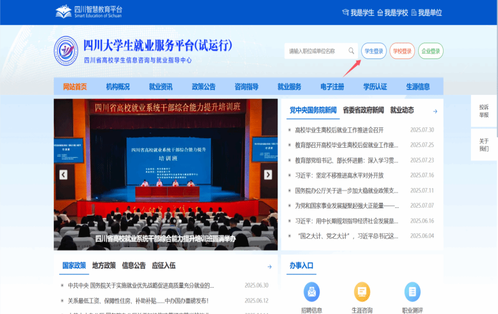Switch to the 应征入伍 tab
This screenshot has height=314, width=498.
click(163, 265)
